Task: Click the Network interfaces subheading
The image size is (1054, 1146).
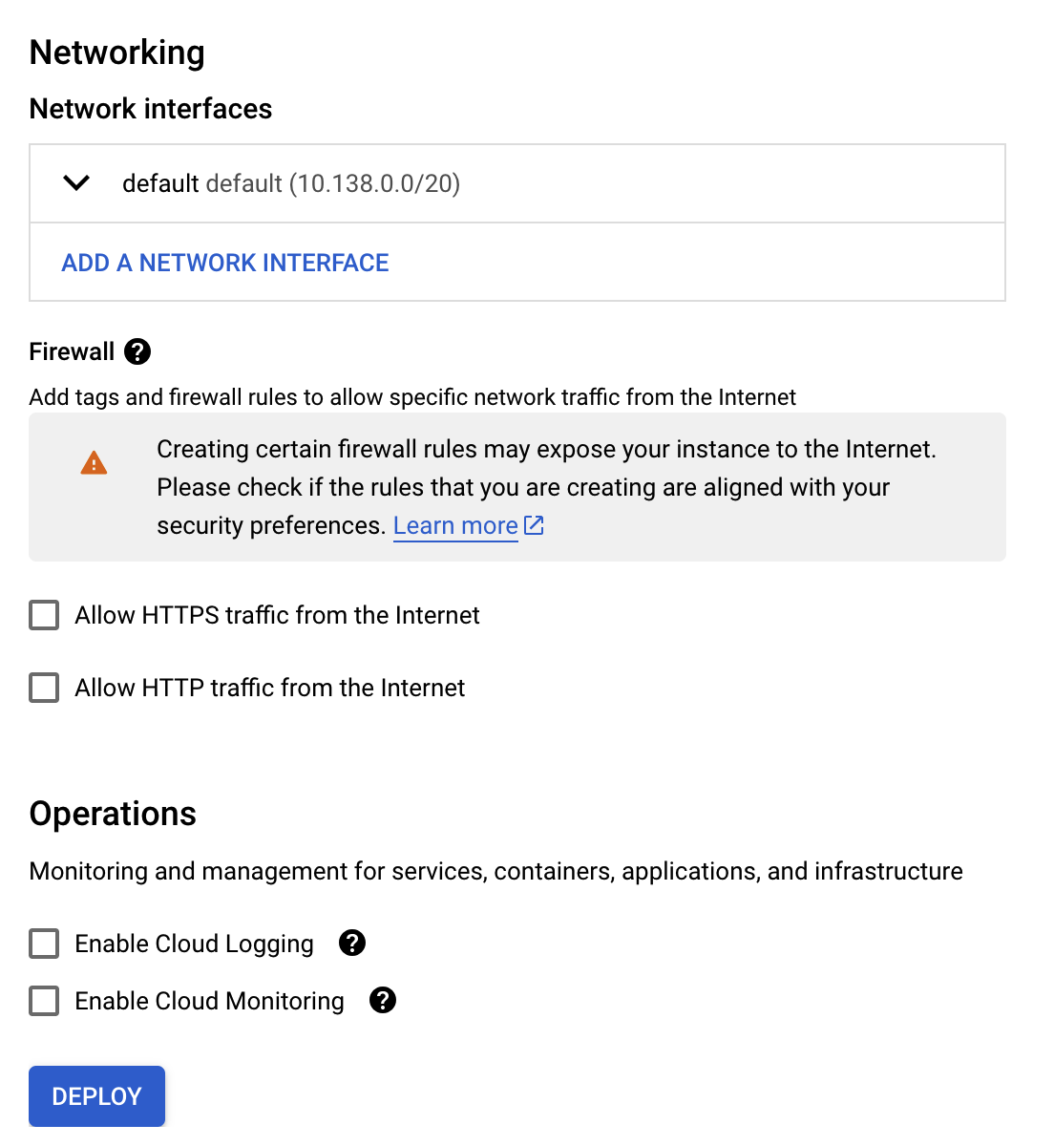Action: pos(151,109)
